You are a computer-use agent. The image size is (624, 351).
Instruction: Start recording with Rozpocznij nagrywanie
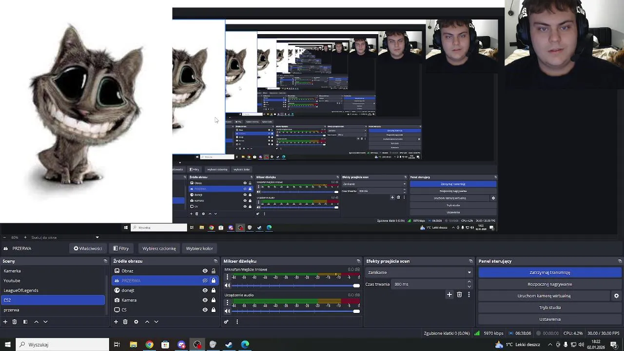coord(550,284)
